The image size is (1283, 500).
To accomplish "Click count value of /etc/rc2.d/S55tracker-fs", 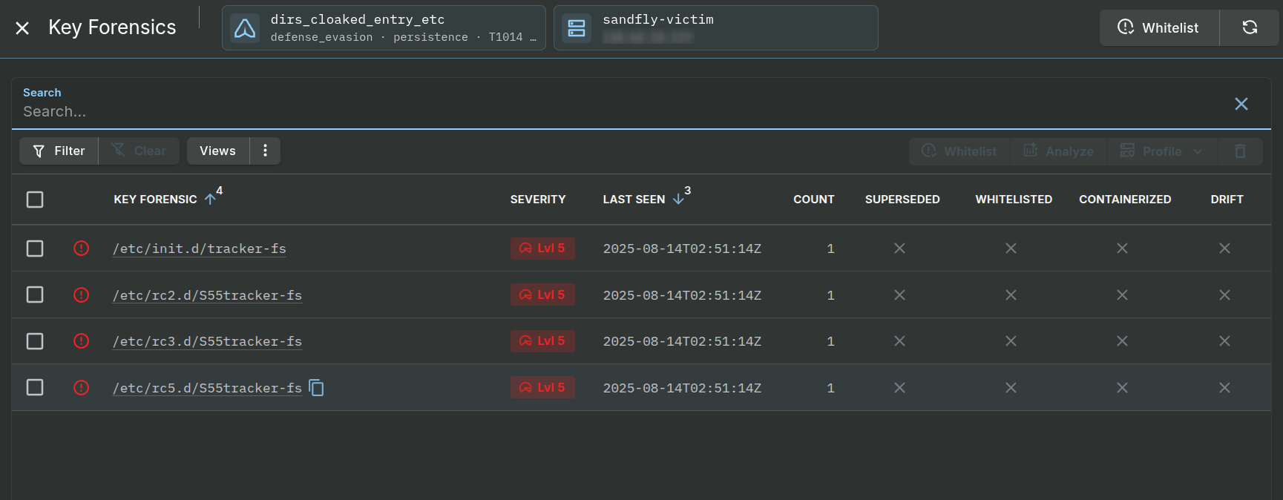I will (830, 295).
